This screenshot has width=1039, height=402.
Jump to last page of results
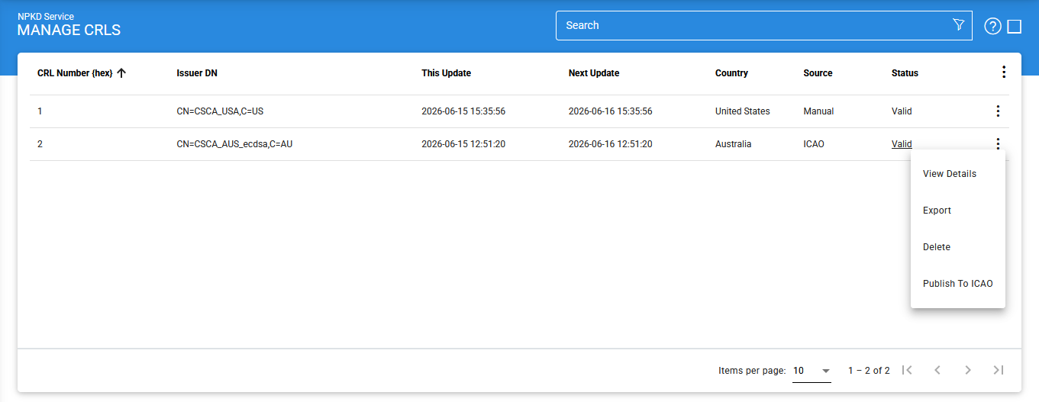(x=998, y=370)
